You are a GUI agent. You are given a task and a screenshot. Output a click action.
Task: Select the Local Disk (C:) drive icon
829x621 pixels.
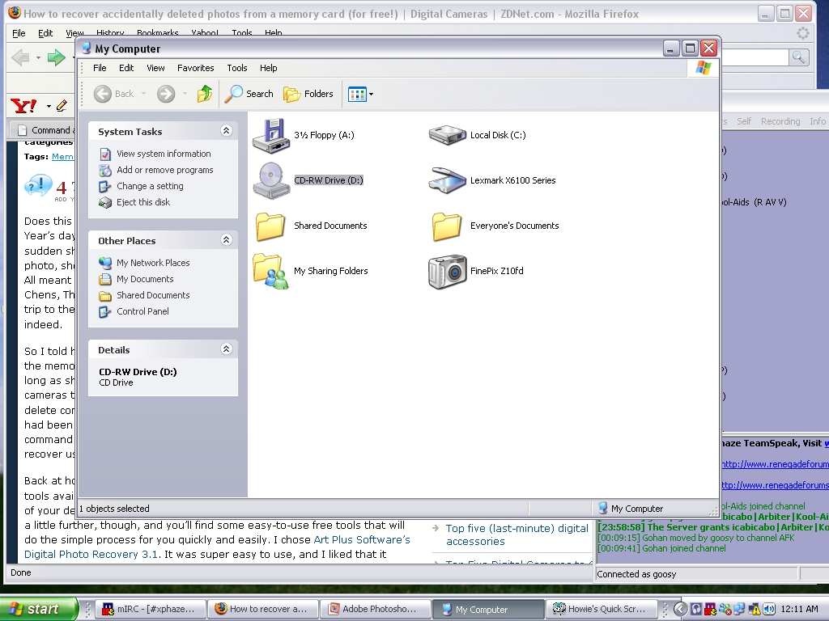447,135
